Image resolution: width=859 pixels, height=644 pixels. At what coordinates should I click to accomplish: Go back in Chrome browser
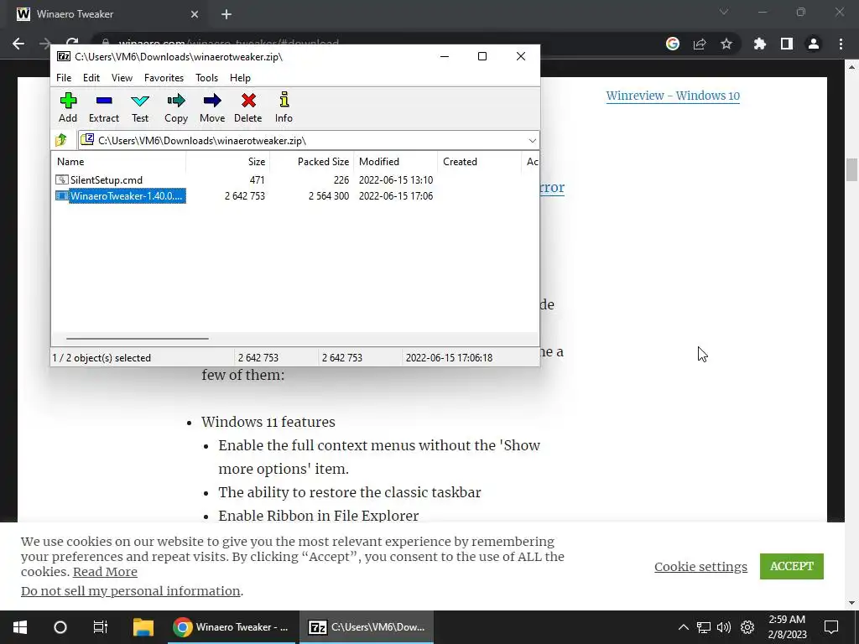click(18, 44)
